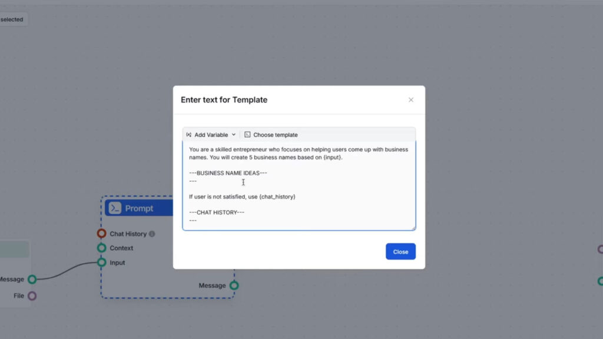Click the red Chat History input port
The height and width of the screenshot is (339, 603).
[x=101, y=234]
